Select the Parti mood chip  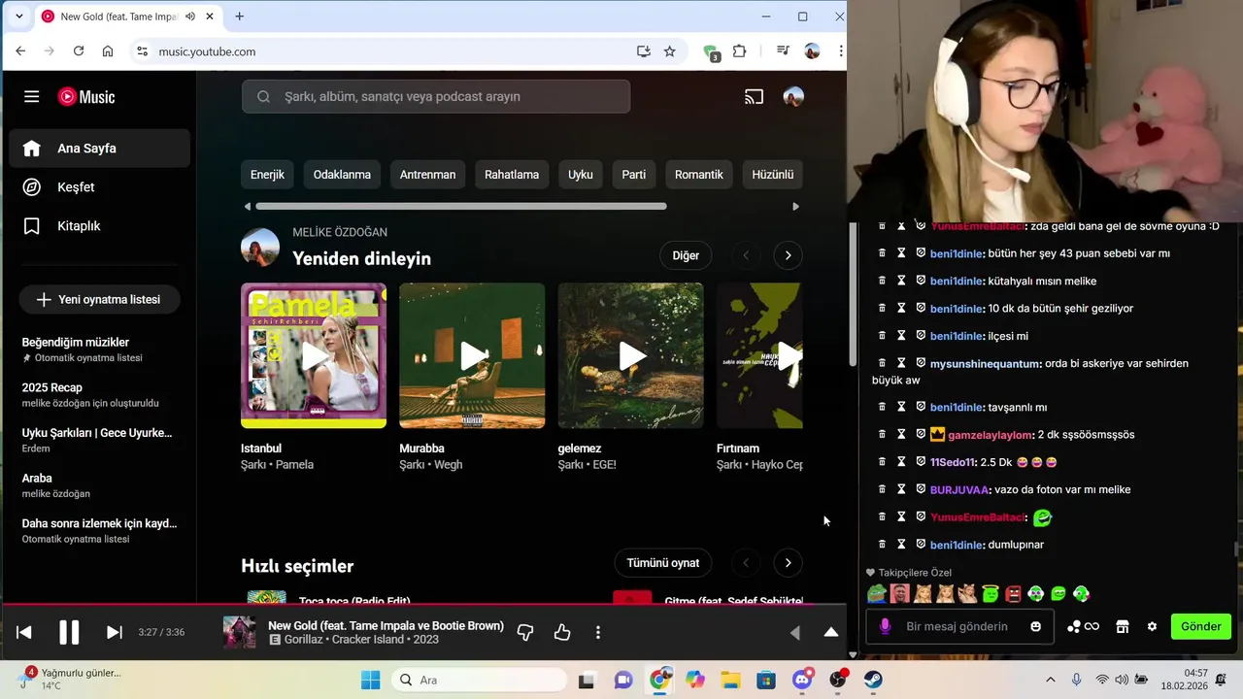(x=633, y=175)
